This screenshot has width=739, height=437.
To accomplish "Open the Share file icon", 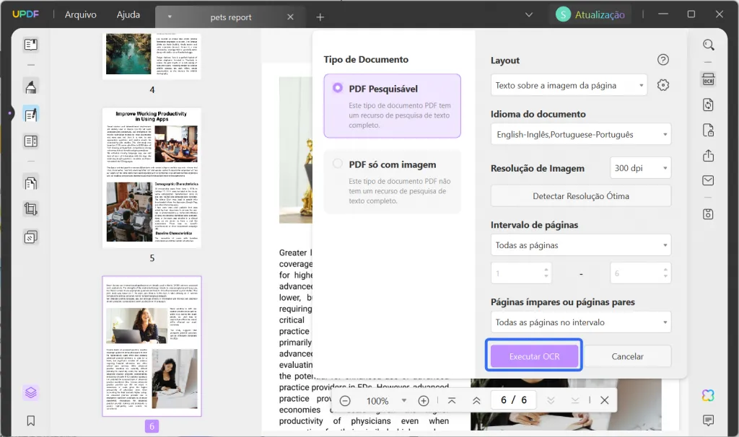I will 709,155.
